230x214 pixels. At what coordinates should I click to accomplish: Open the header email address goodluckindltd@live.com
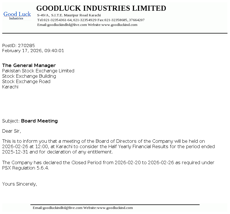[67, 25]
